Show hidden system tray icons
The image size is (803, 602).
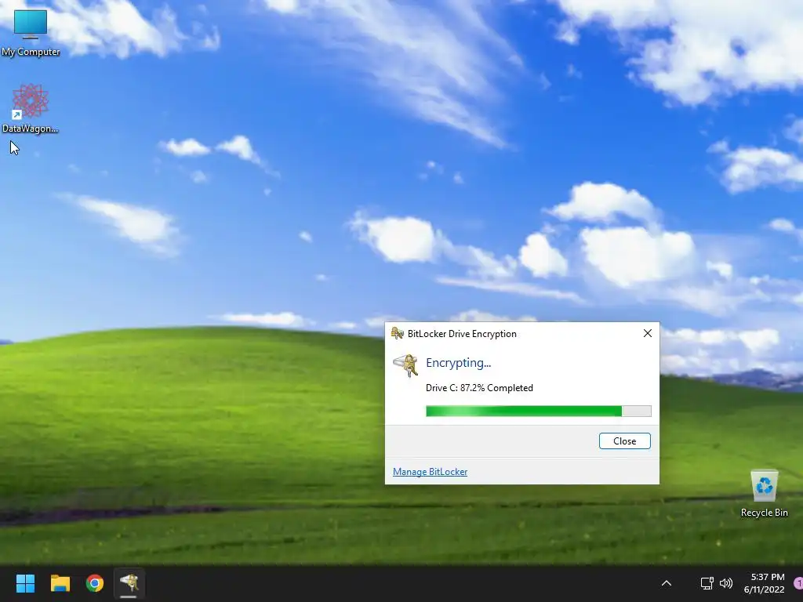[667, 583]
